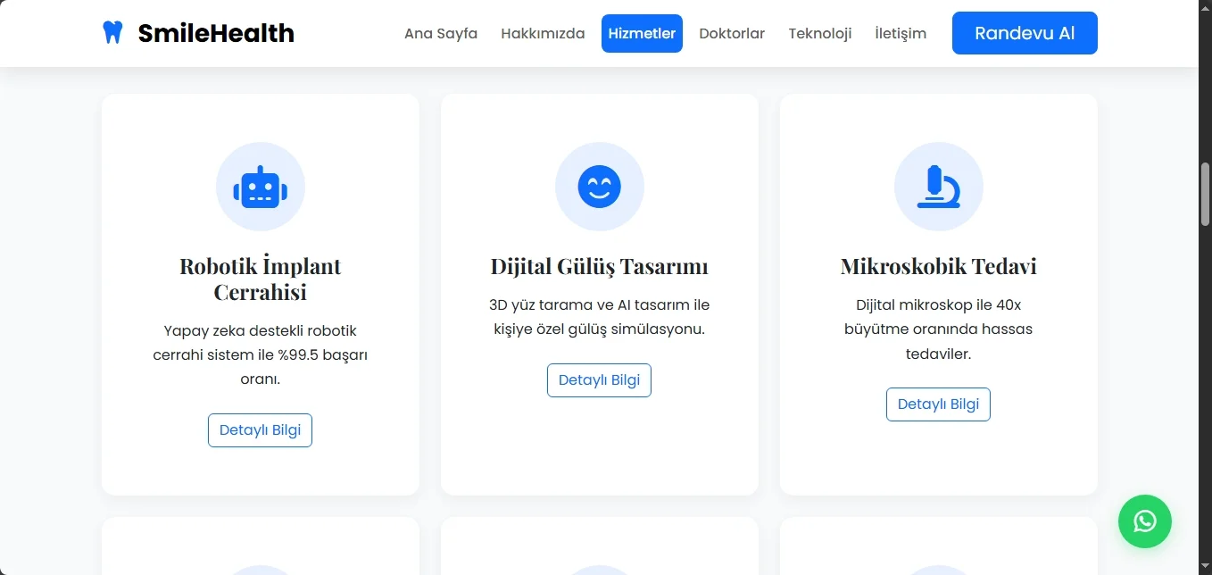1212x575 pixels.
Task: Click the microscope icon for Mikroskobik Tedavi
Action: 939,187
